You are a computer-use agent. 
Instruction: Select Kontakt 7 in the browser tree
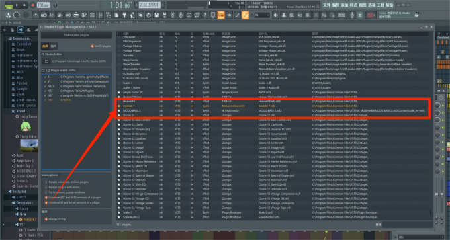click(x=30, y=220)
